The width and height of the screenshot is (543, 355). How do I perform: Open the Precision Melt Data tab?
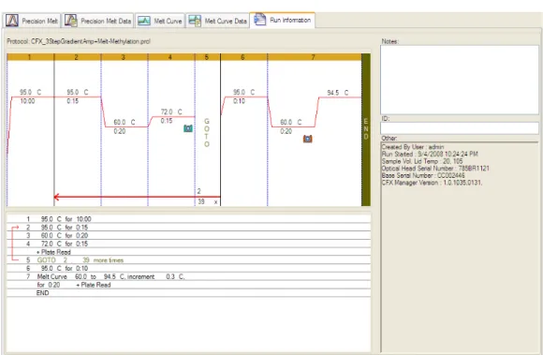[98, 21]
